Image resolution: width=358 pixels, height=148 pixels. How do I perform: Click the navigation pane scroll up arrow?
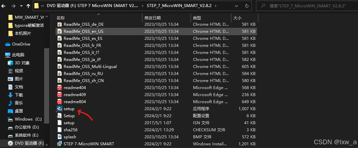pos(47,16)
